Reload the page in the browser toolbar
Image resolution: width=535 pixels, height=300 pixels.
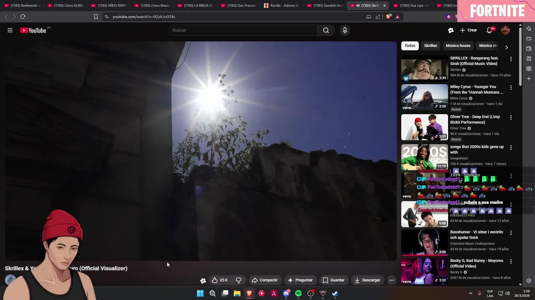click(x=23, y=17)
